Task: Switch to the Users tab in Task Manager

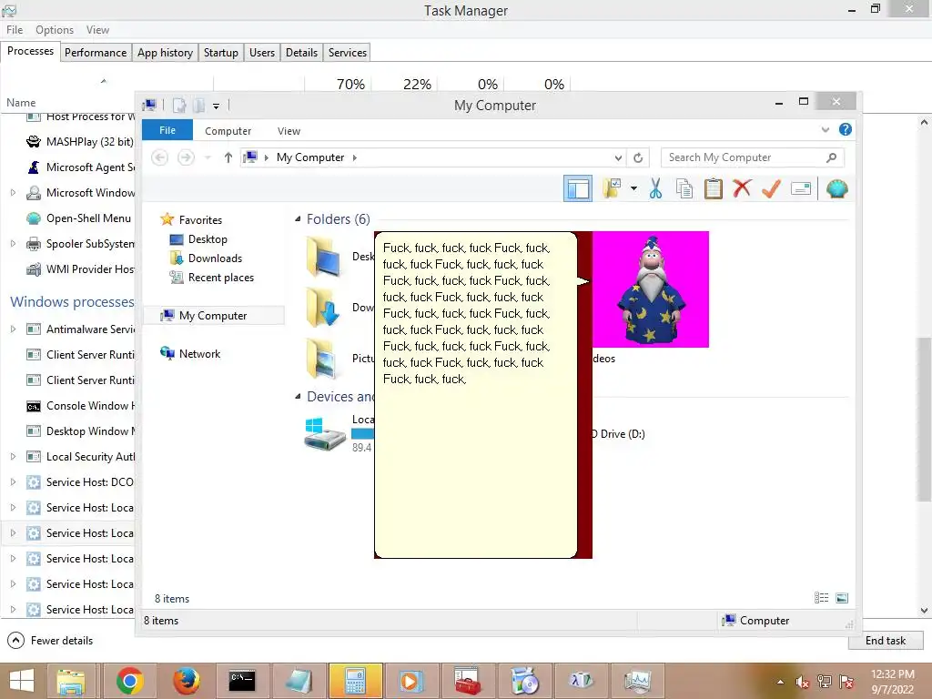Action: click(261, 52)
